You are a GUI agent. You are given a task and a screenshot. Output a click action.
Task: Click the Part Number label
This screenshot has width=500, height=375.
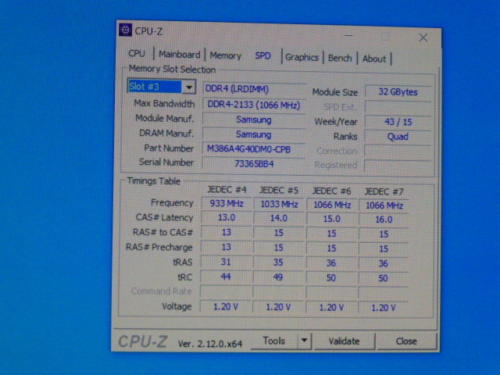click(x=169, y=148)
